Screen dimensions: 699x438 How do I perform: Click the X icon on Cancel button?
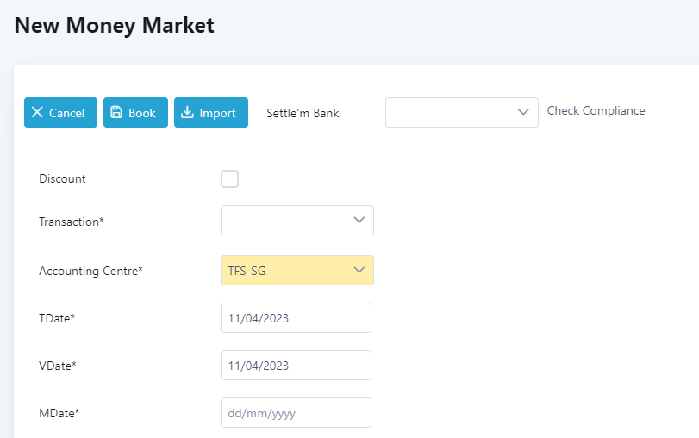[x=37, y=112]
